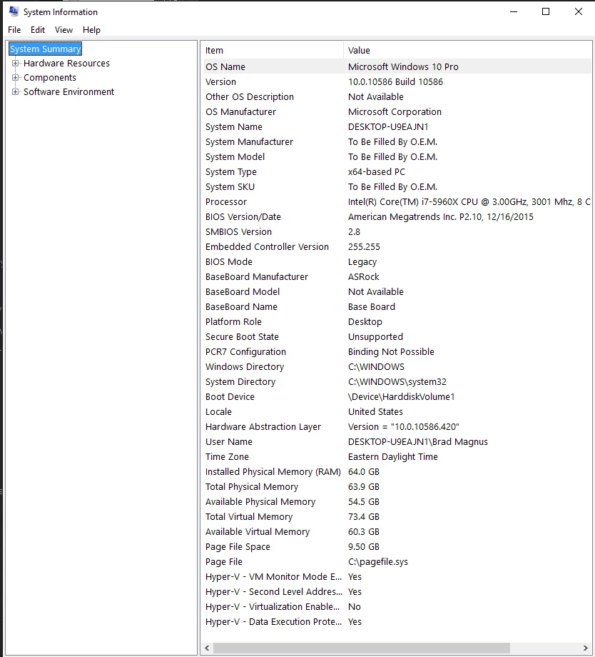Click the value Microsoft Windows 10 Pro
The width and height of the screenshot is (595, 657).
403,66
